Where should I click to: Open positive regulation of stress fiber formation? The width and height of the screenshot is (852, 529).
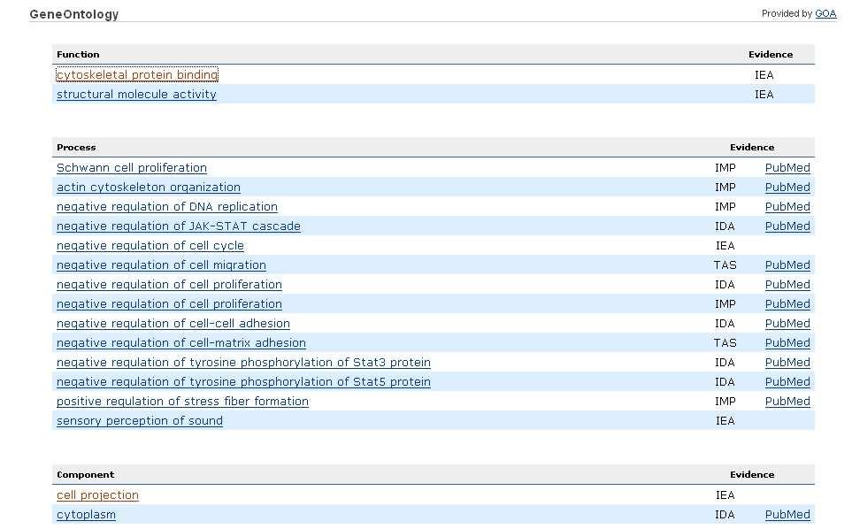coord(182,402)
